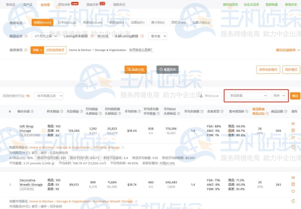Favorite Gift Wrap Storage via heart icon

coord(293,138)
